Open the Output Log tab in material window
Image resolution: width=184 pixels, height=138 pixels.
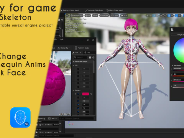(41, 118)
